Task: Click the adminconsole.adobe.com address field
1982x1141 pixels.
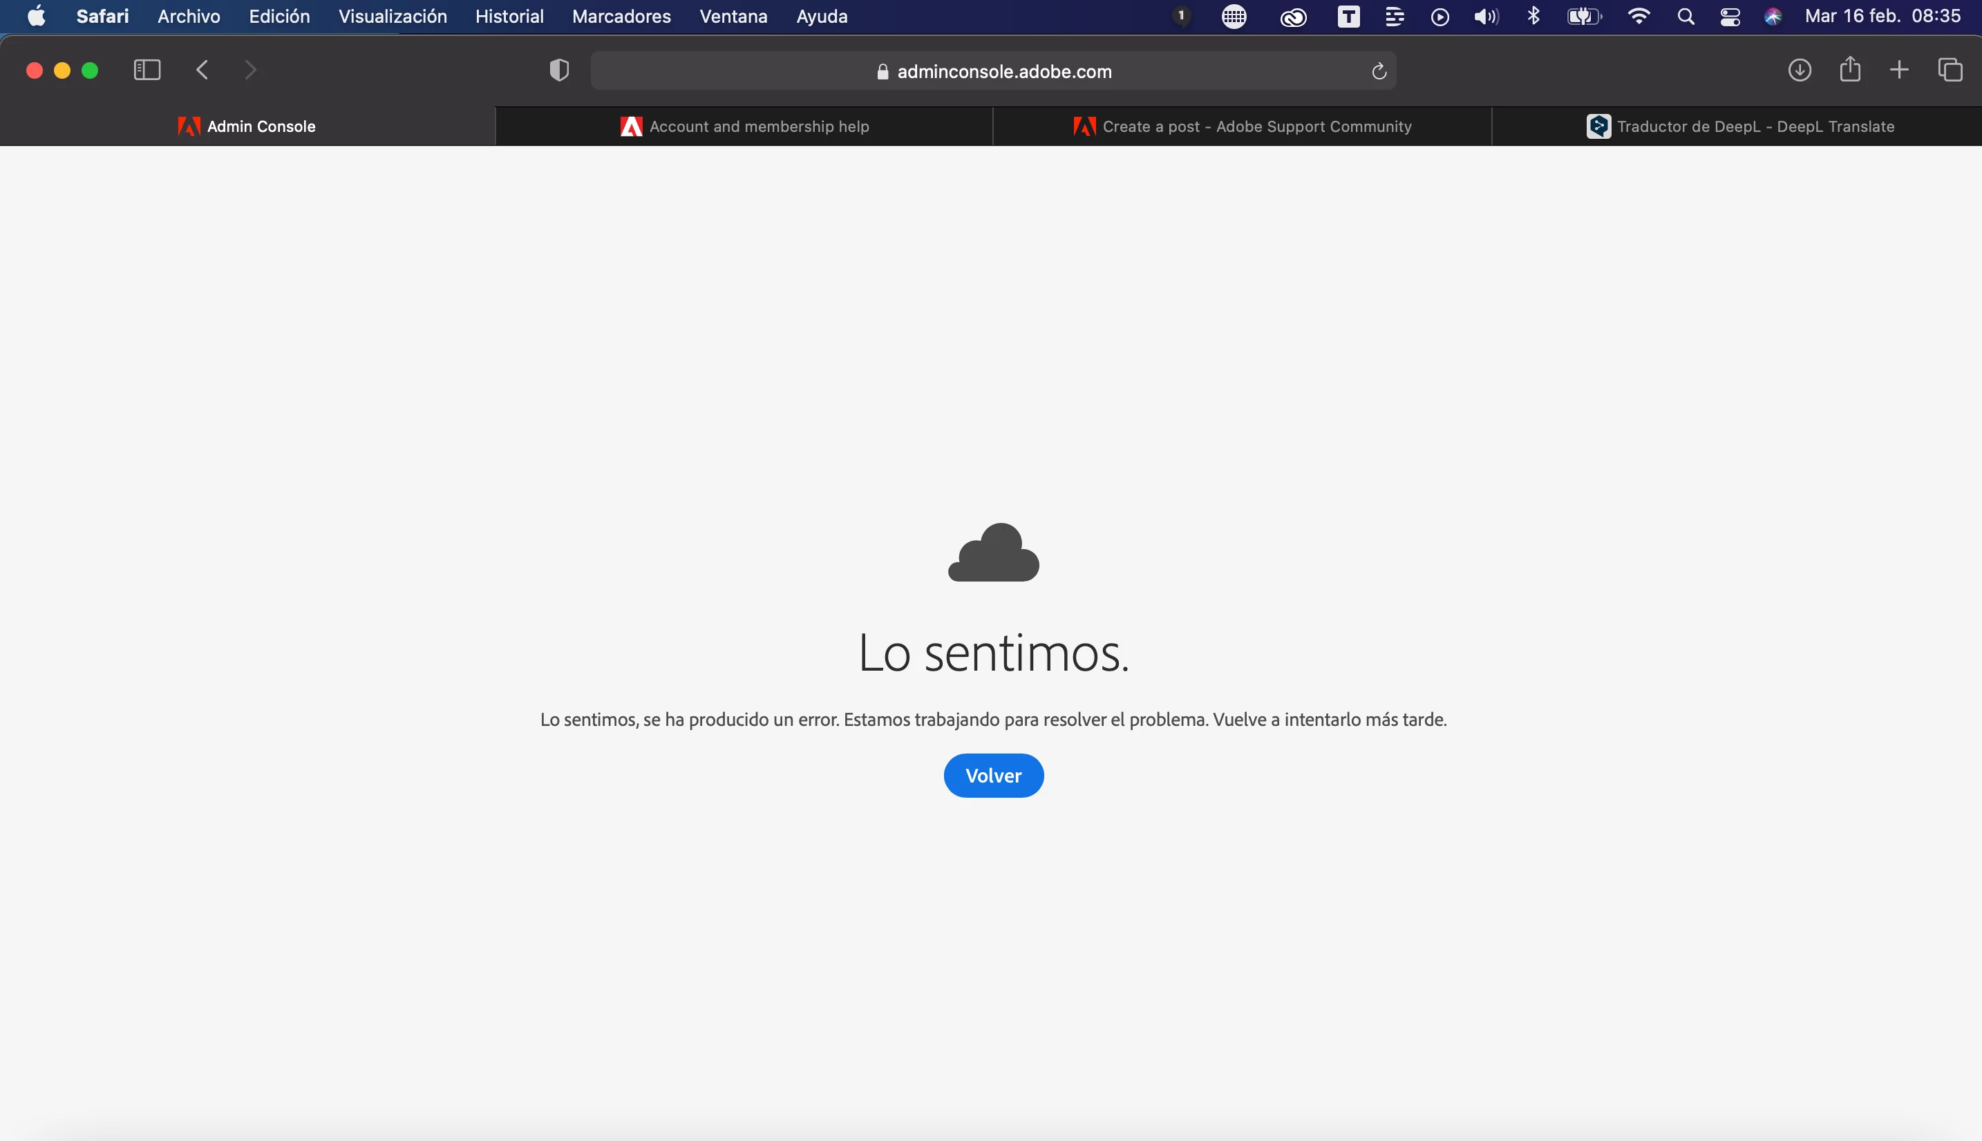Action: coord(993,71)
